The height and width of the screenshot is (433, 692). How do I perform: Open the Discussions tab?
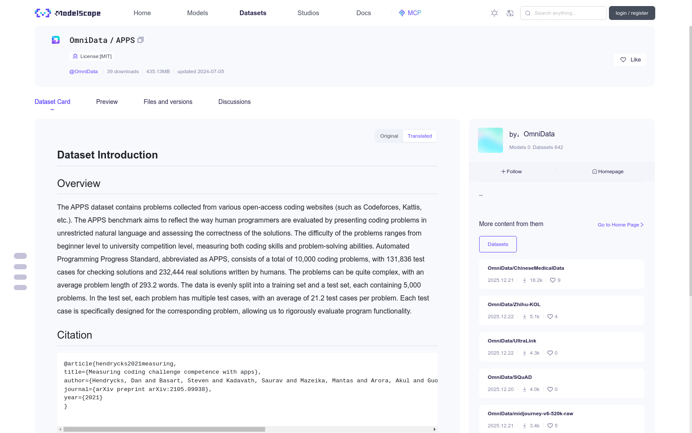point(234,102)
